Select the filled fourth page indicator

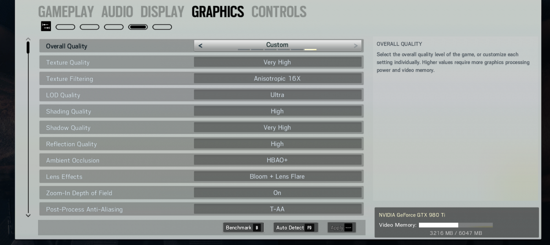(x=138, y=27)
